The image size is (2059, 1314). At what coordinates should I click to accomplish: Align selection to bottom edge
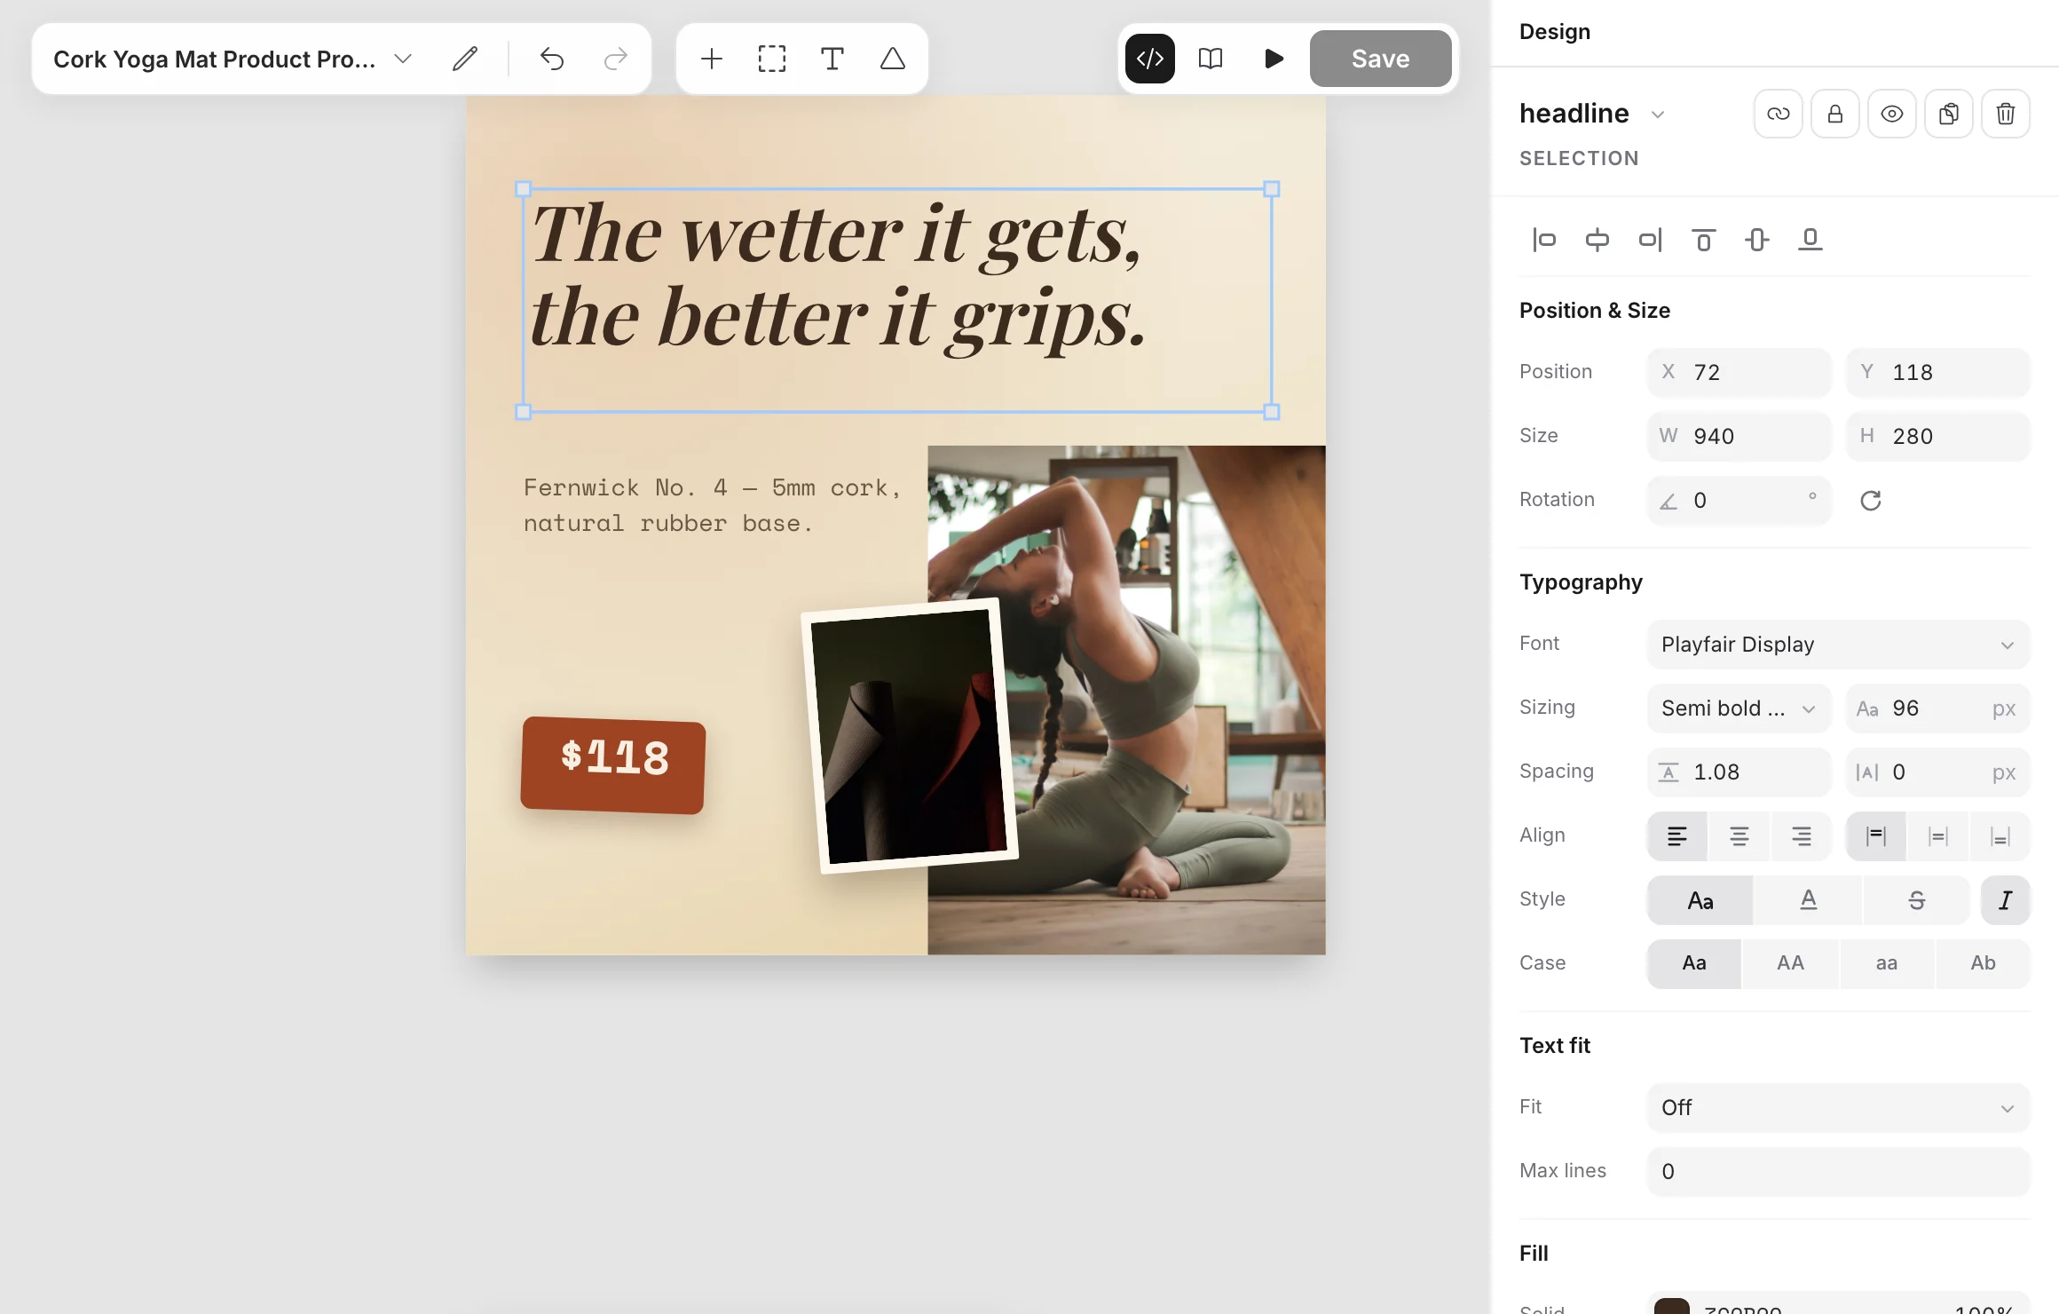(x=1810, y=240)
